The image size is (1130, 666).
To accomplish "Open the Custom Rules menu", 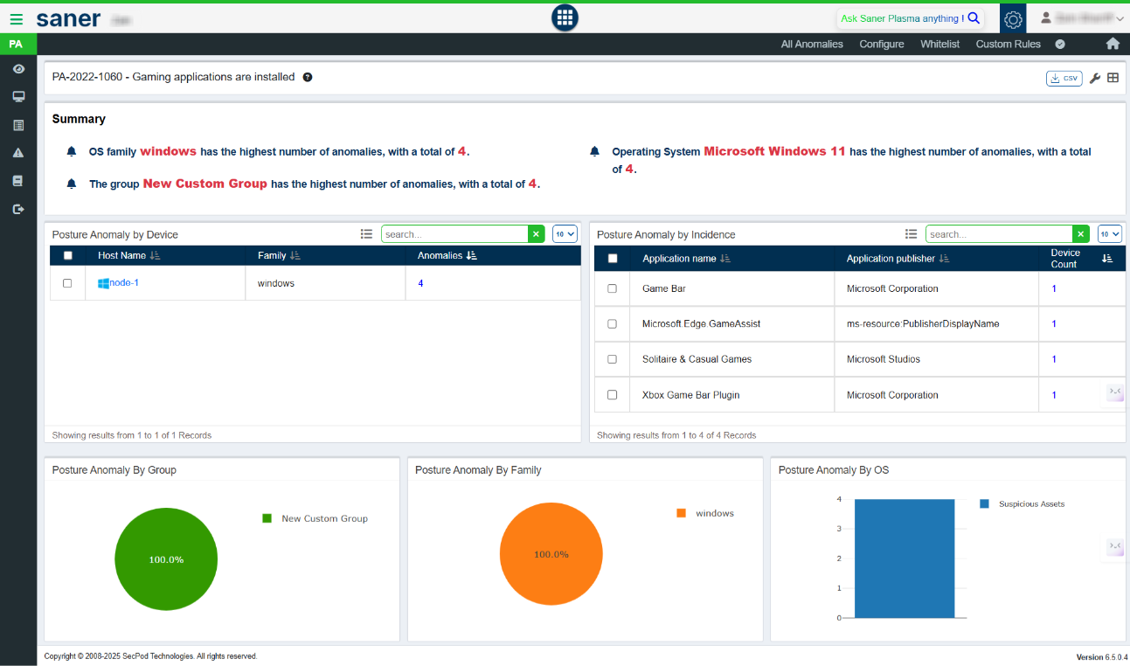I will [x=1008, y=44].
